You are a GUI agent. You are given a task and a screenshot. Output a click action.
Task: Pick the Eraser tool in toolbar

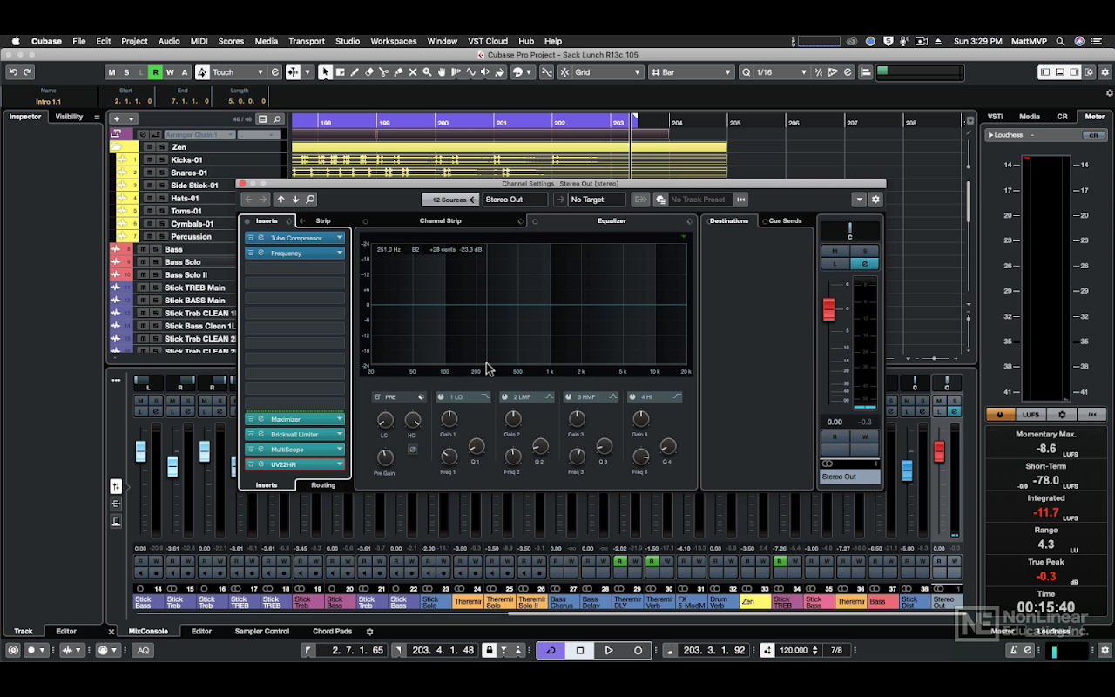click(x=368, y=72)
